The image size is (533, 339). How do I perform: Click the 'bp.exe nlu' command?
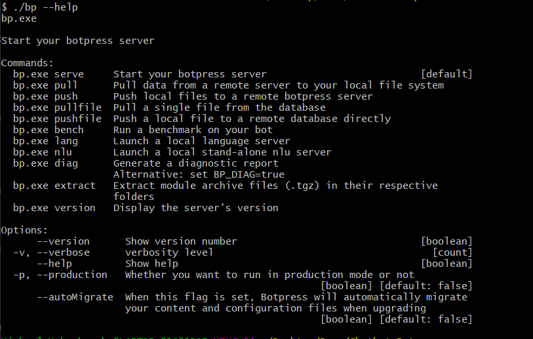[42, 152]
